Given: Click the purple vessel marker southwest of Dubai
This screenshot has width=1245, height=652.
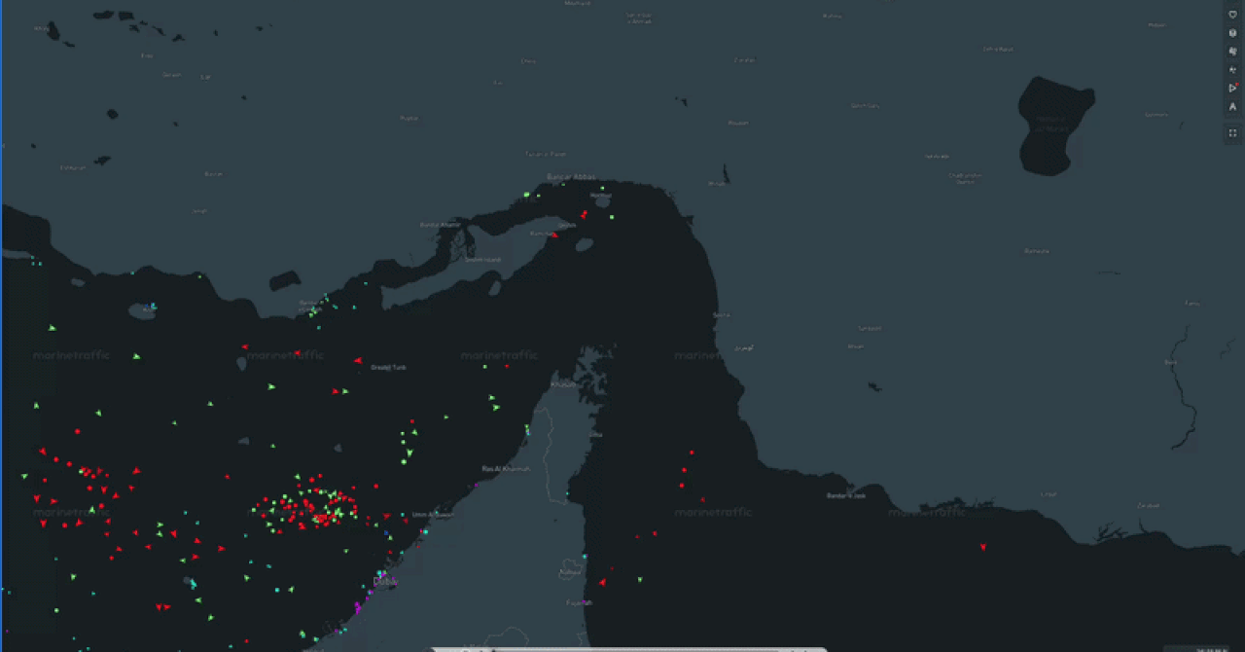Looking at the screenshot, I should pyautogui.click(x=358, y=606).
